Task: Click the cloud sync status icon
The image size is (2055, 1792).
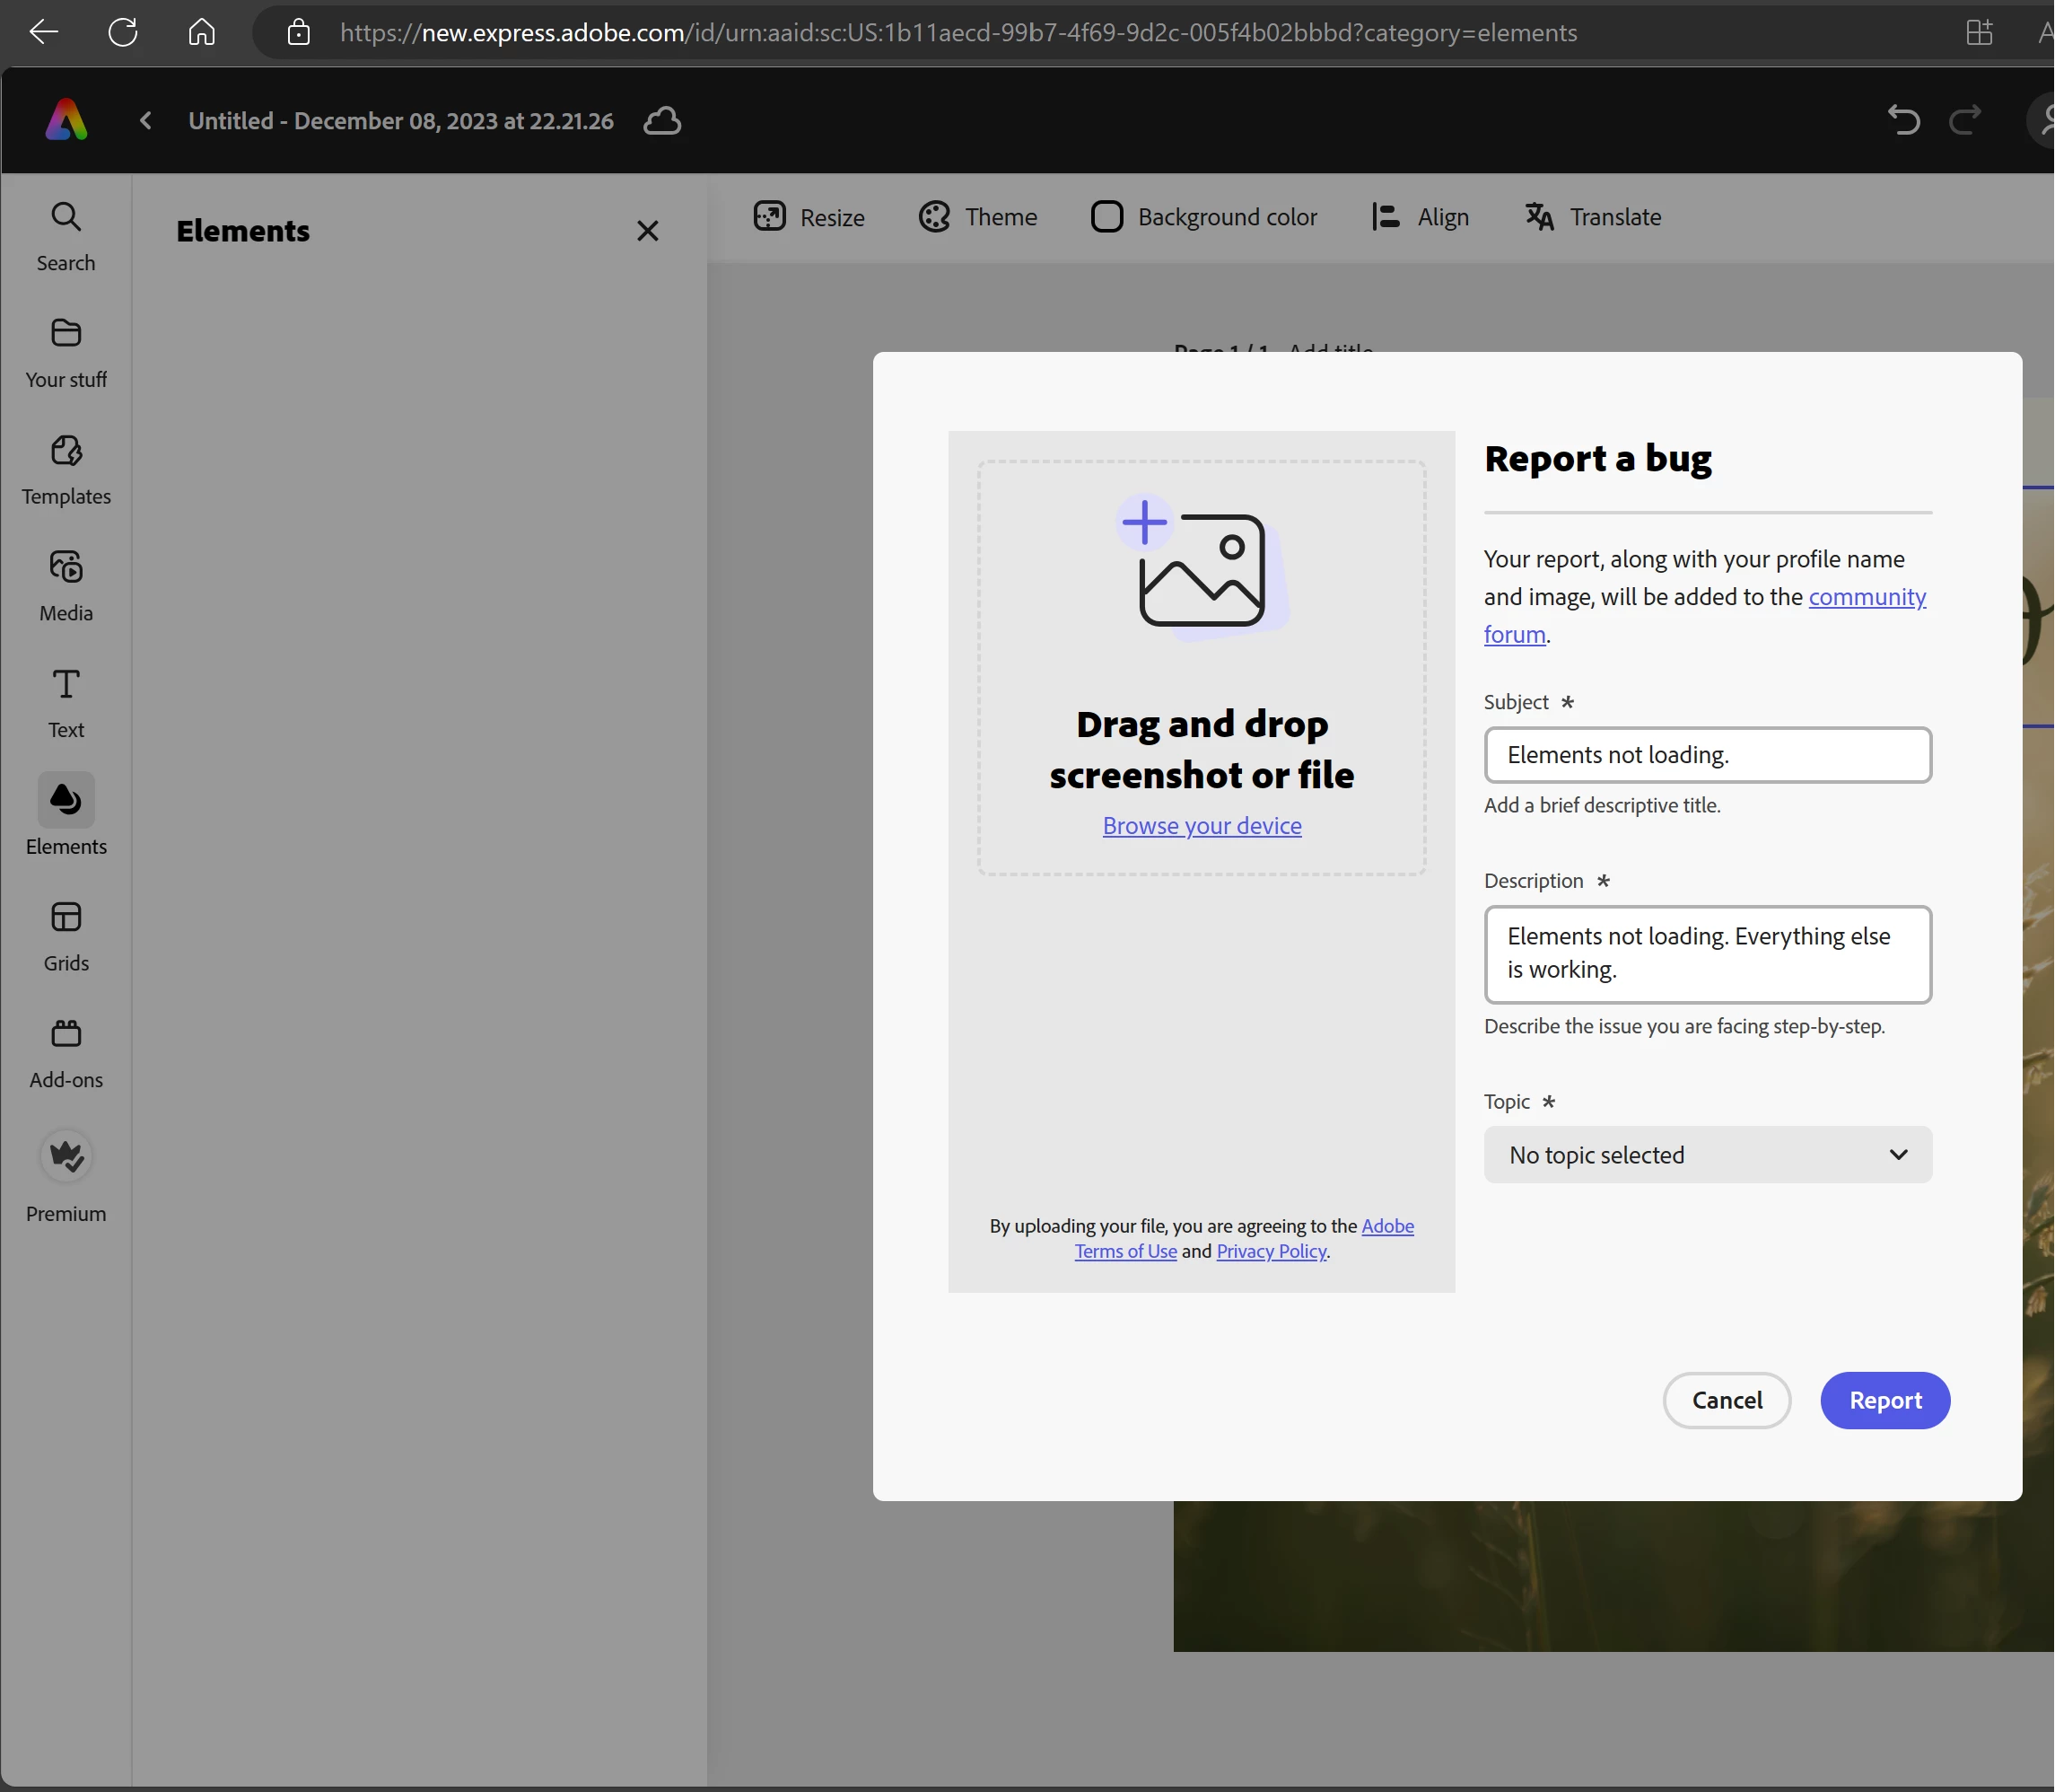Action: pos(661,121)
